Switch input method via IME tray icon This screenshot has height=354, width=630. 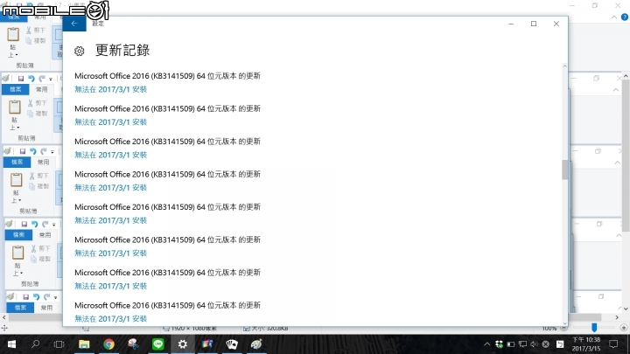(x=560, y=344)
